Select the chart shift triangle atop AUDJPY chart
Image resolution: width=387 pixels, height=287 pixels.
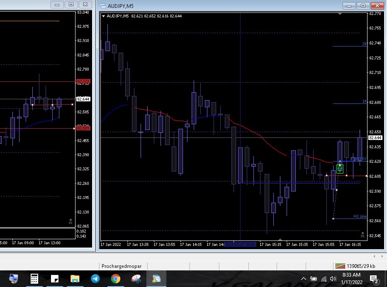point(340,14)
